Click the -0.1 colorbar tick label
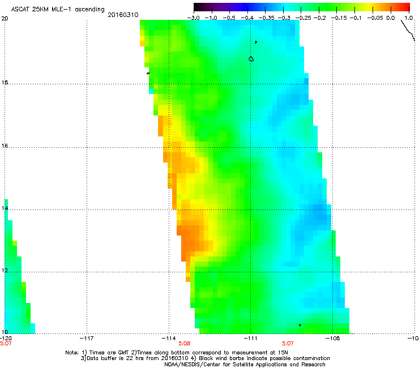This screenshot has width=419, height=368. click(x=356, y=18)
